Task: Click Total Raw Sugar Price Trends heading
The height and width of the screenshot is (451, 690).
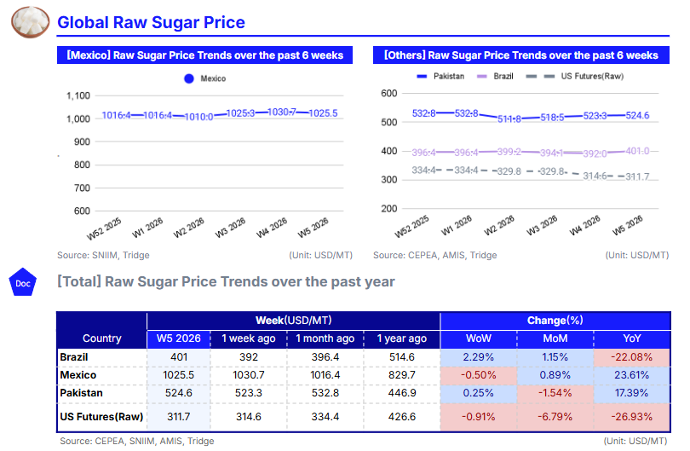Action: click(226, 281)
